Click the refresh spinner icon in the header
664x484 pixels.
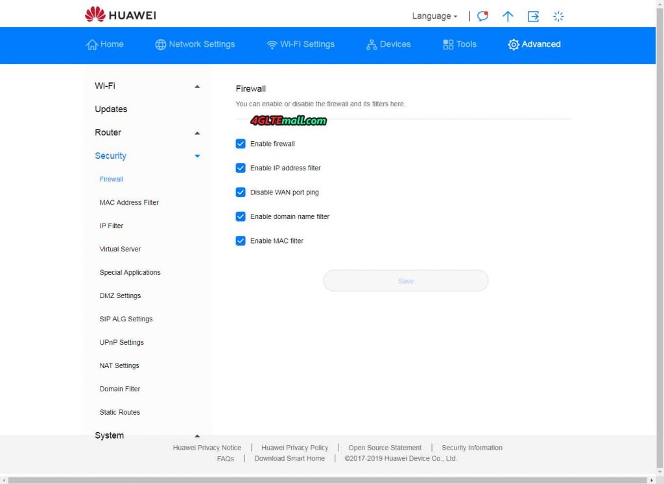point(558,16)
